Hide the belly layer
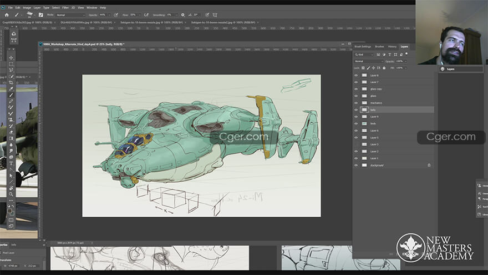 click(356, 110)
